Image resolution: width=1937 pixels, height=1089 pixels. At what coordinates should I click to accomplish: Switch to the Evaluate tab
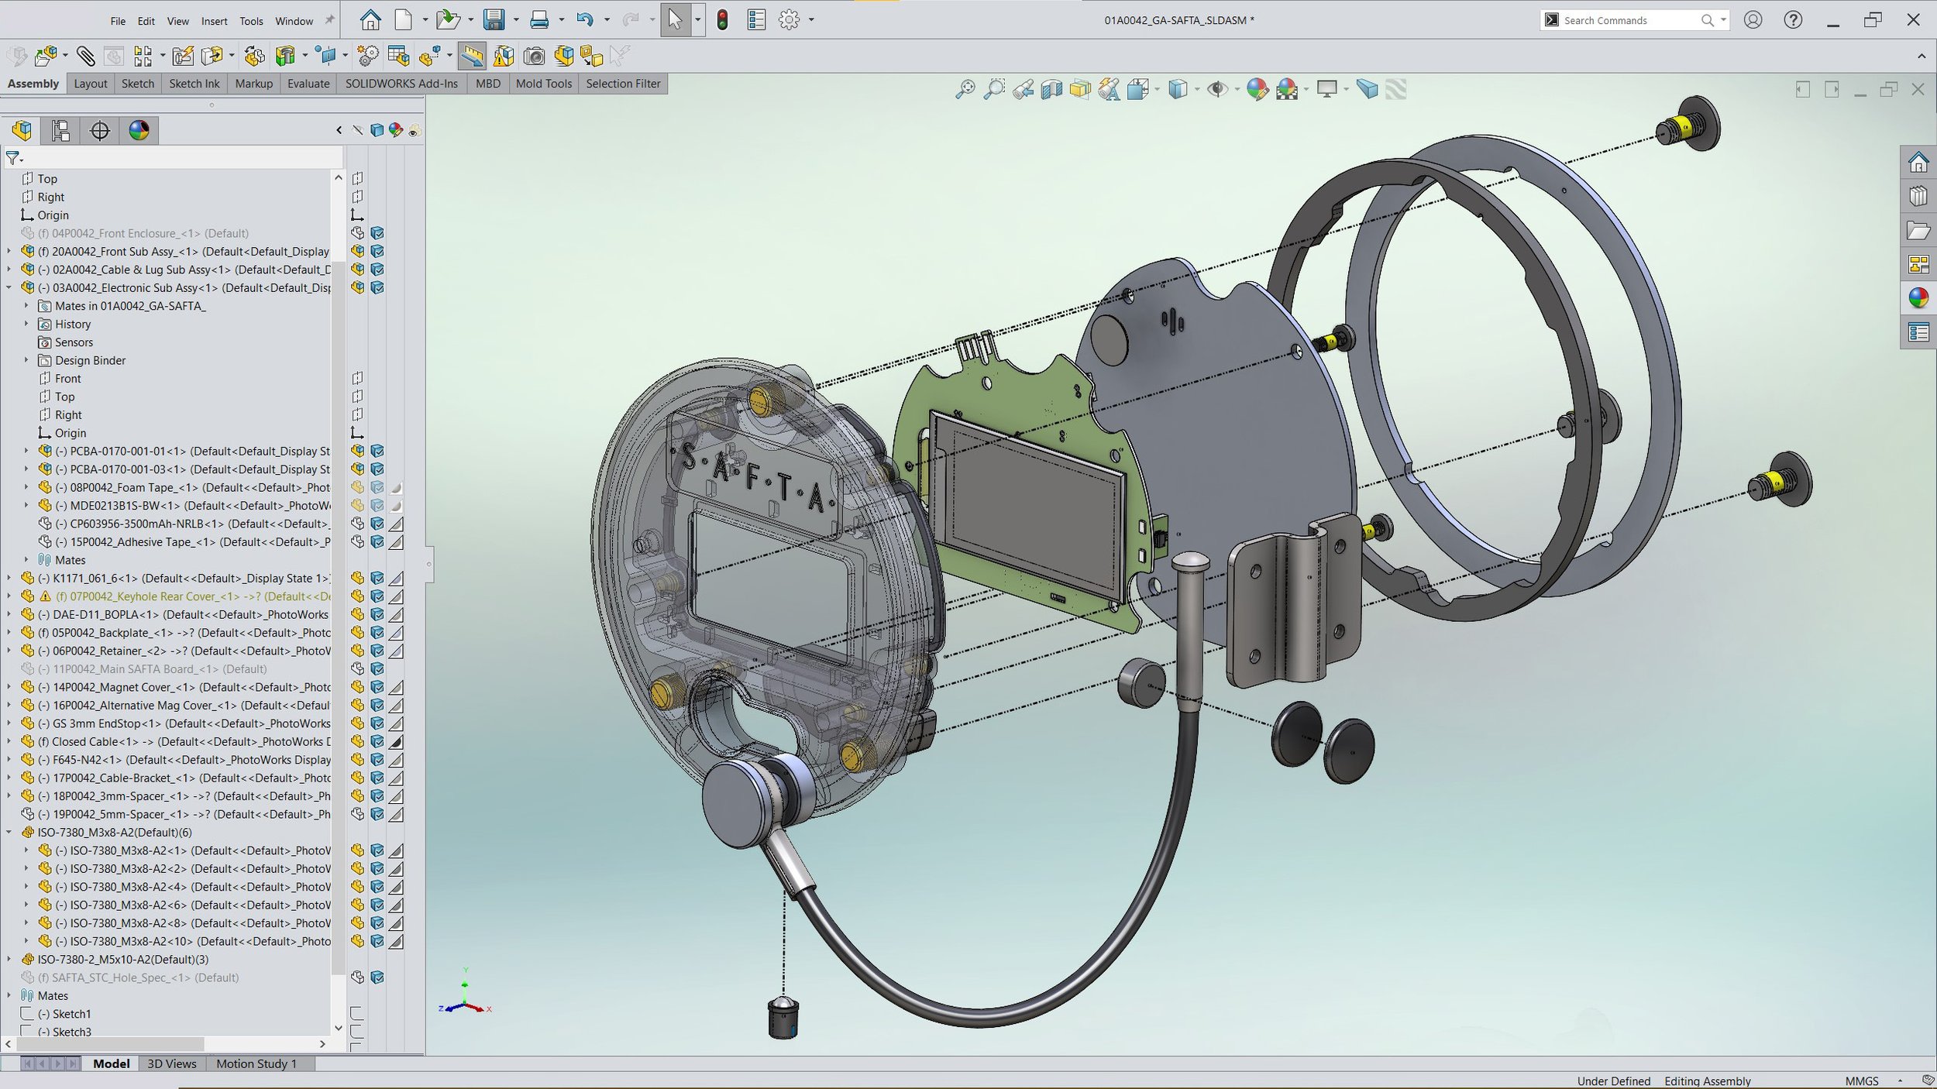308,84
